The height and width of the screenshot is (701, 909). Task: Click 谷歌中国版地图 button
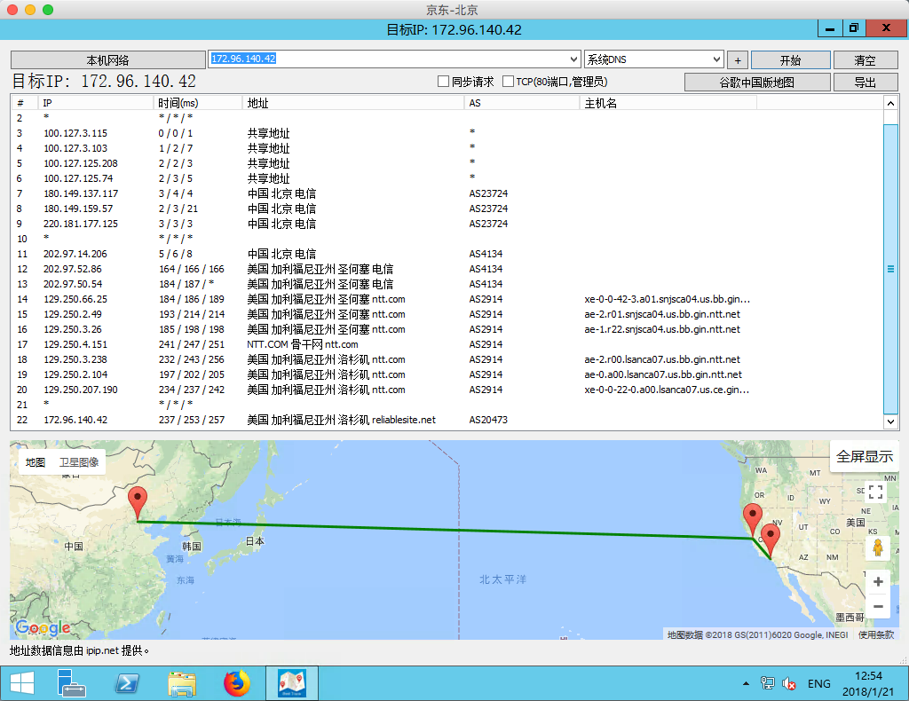tap(757, 83)
